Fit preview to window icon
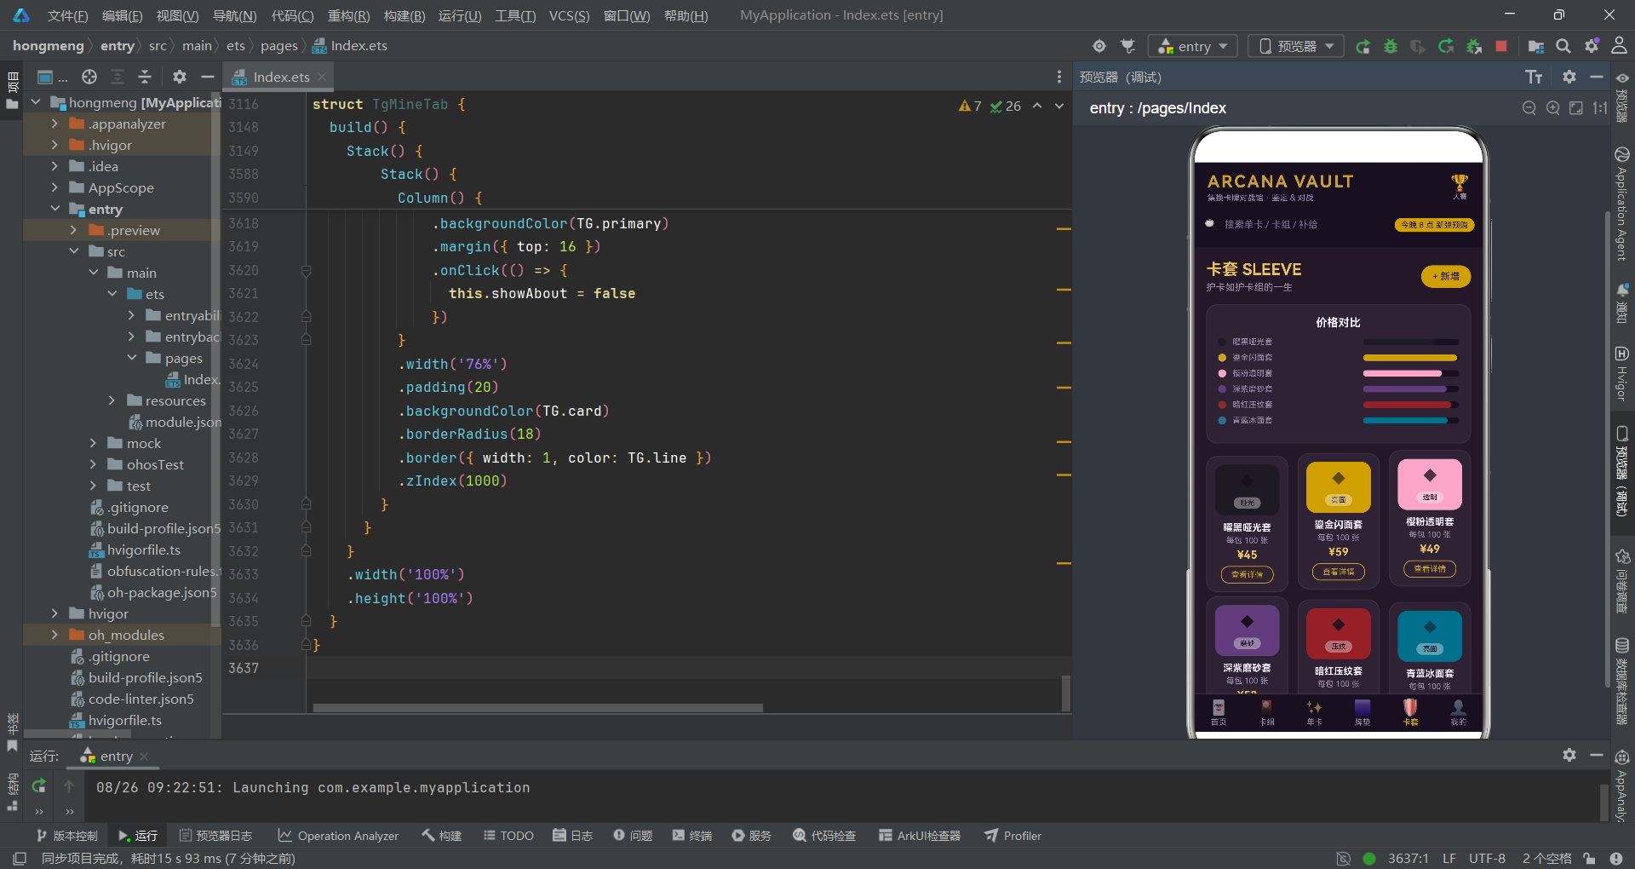The height and width of the screenshot is (869, 1635). pos(1576,108)
